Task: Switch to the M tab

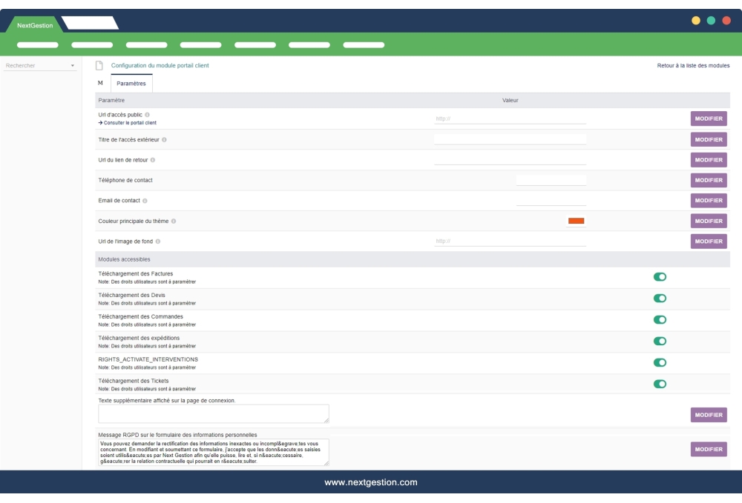Action: (x=100, y=81)
